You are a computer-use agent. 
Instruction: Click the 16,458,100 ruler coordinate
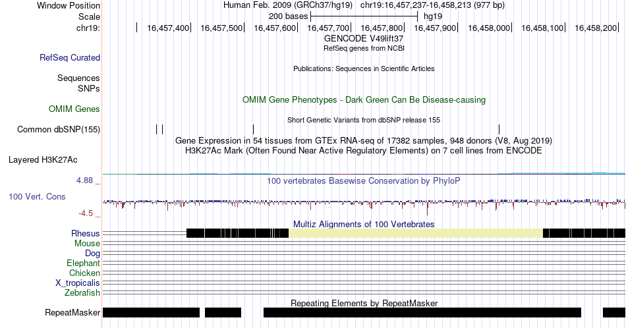click(542, 28)
